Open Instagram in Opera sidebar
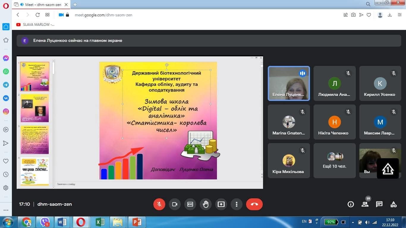 pos(6,112)
